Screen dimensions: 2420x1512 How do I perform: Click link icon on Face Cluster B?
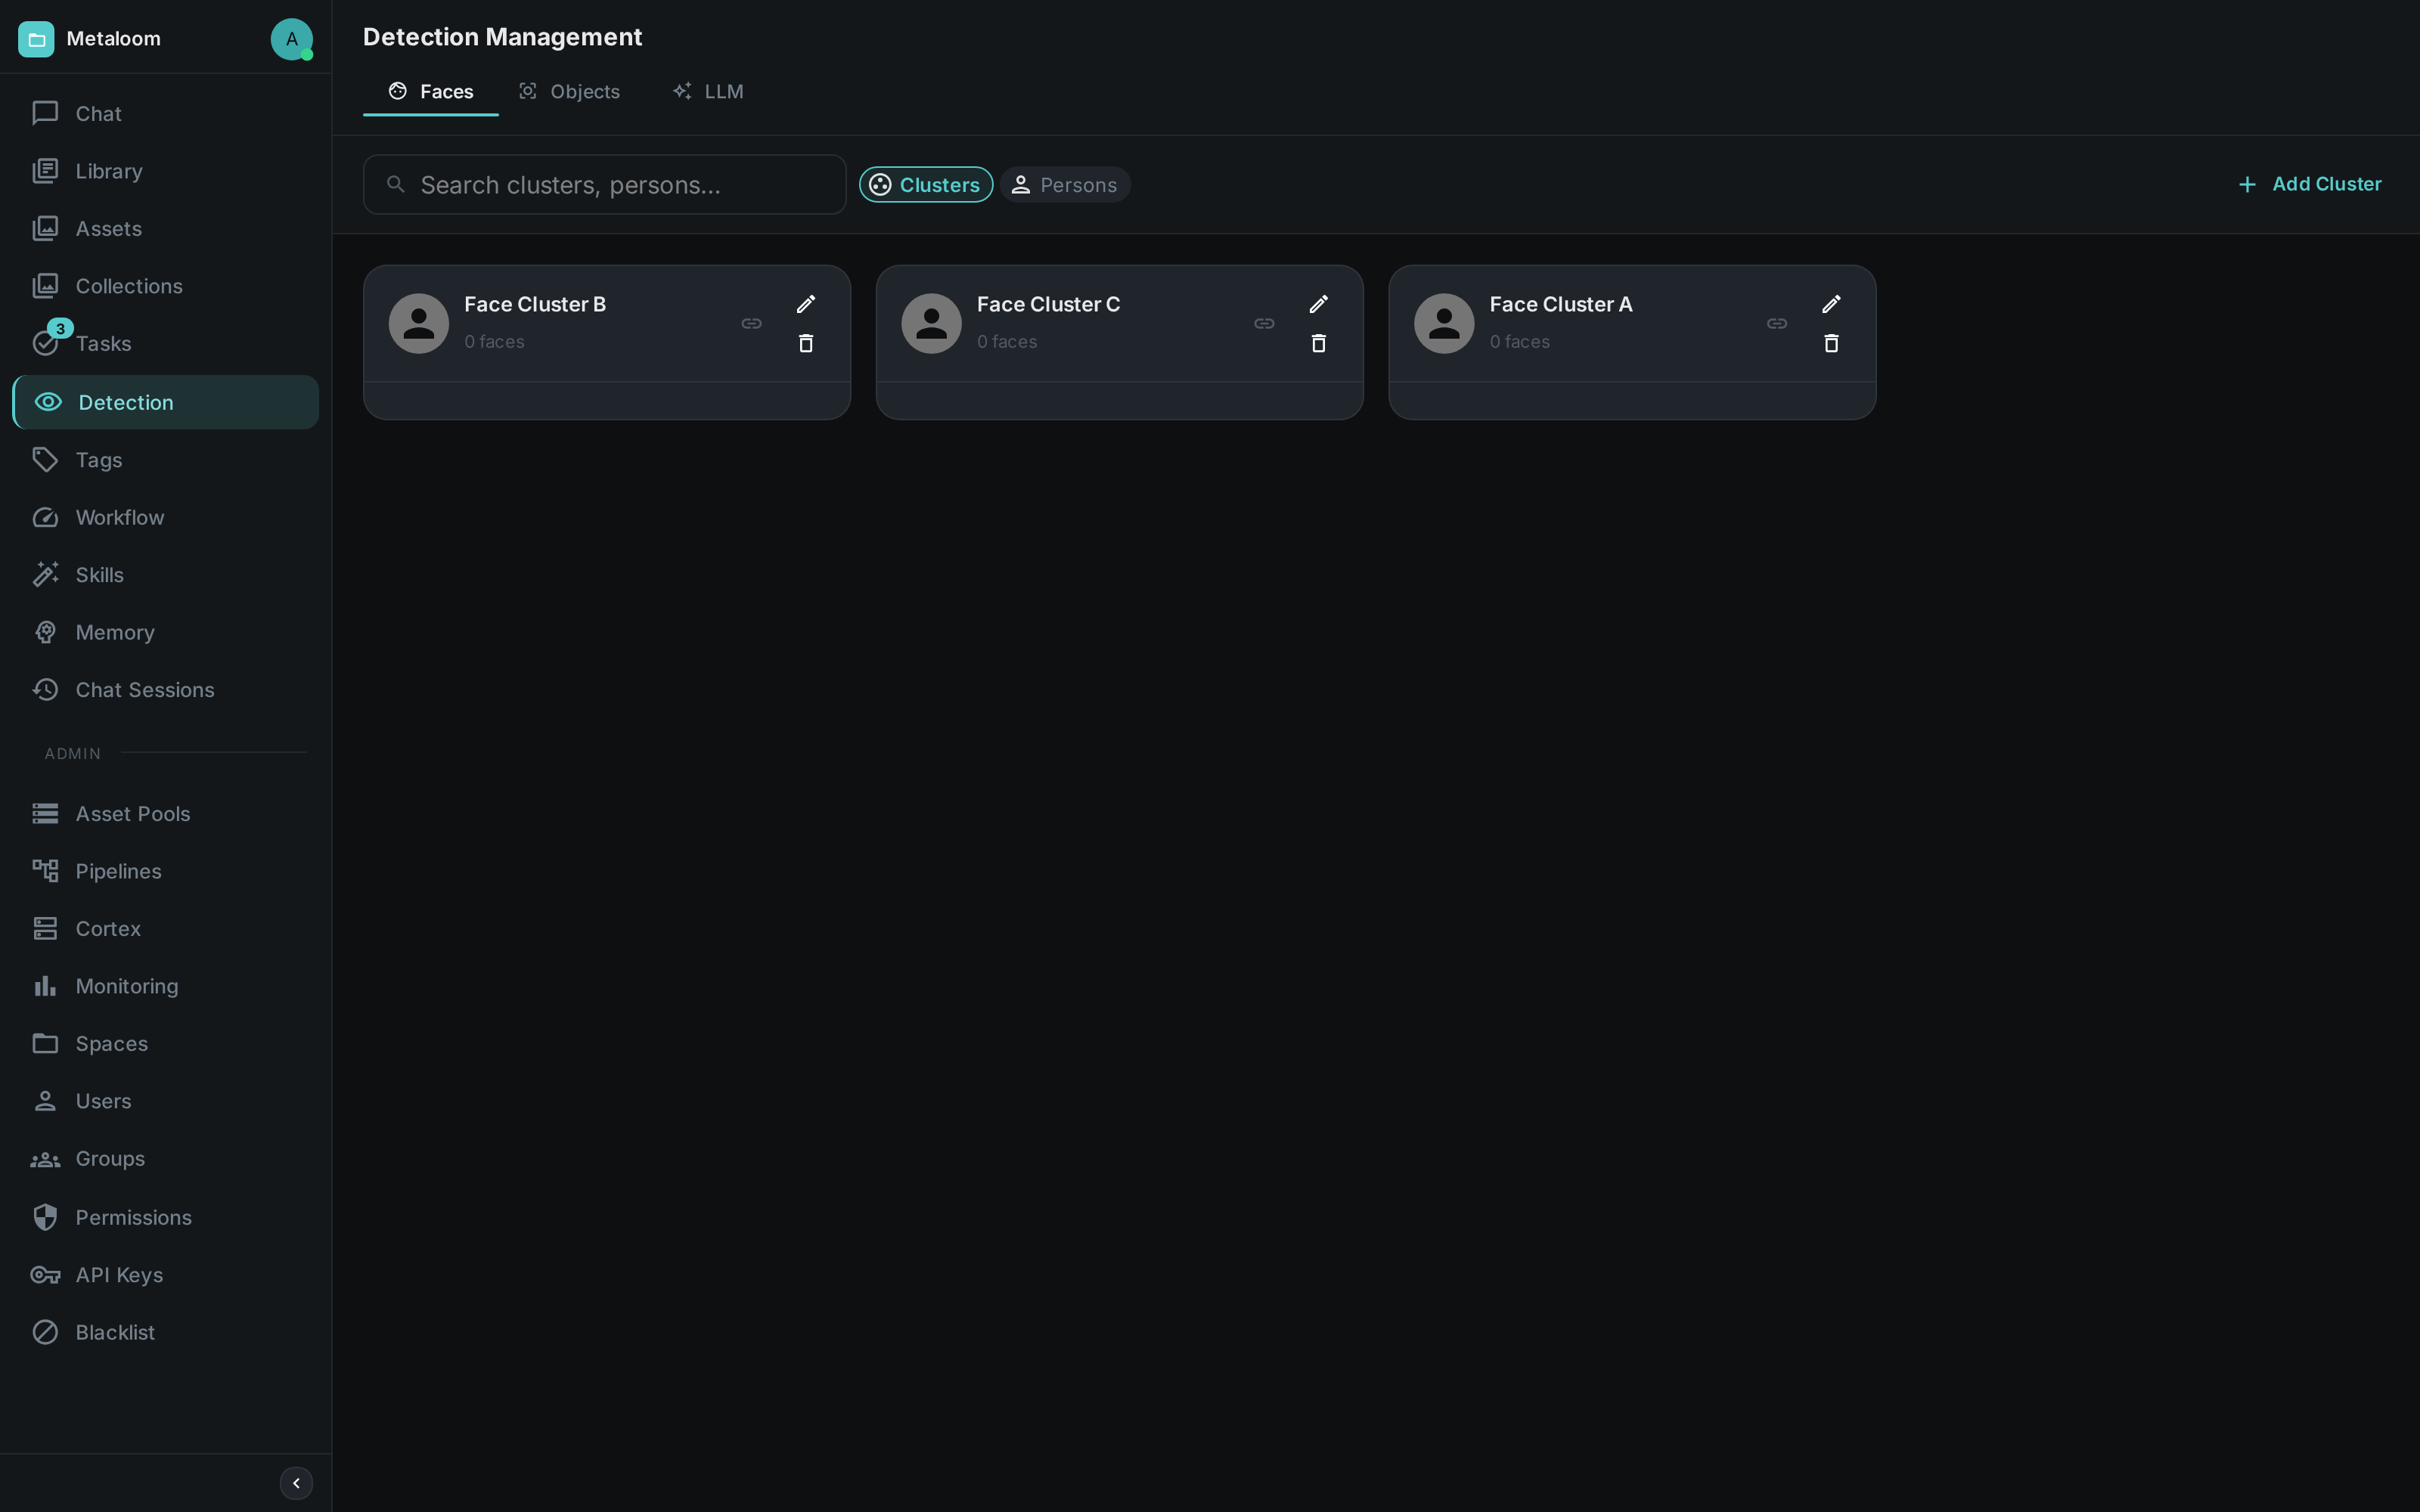point(751,324)
